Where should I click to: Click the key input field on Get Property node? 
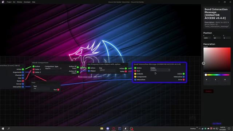coord(107,70)
